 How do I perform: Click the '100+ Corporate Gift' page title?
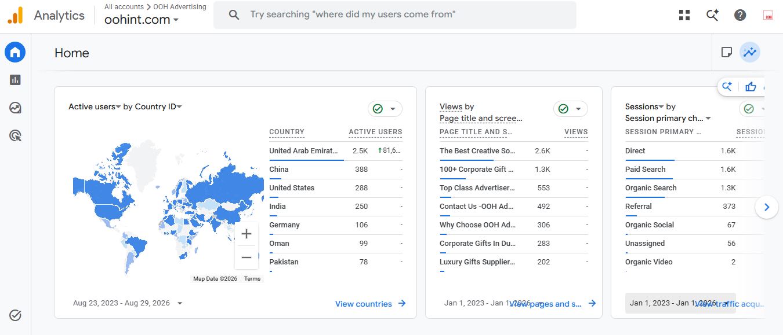click(x=477, y=170)
